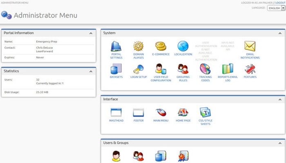Collapse the Interface panel
This screenshot has height=163, width=286.
click(x=280, y=100)
